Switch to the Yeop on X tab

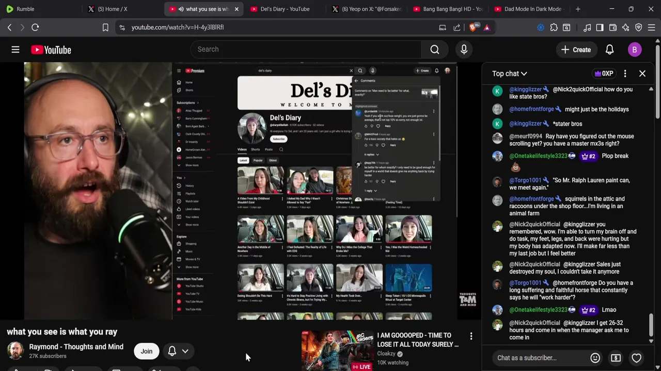367,9
